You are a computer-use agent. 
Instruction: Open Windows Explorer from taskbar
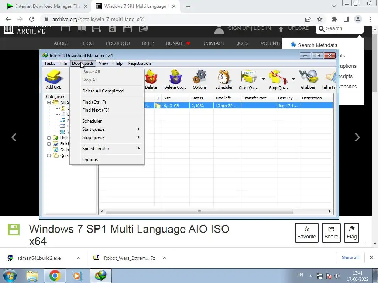click(32, 276)
